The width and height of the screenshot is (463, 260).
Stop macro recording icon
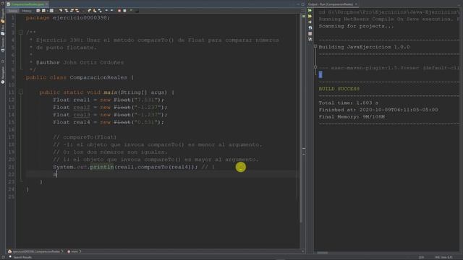coord(124,11)
